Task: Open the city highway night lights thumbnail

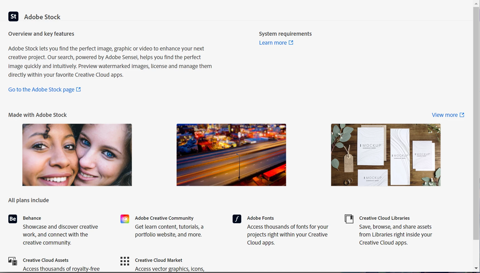Action: click(231, 155)
